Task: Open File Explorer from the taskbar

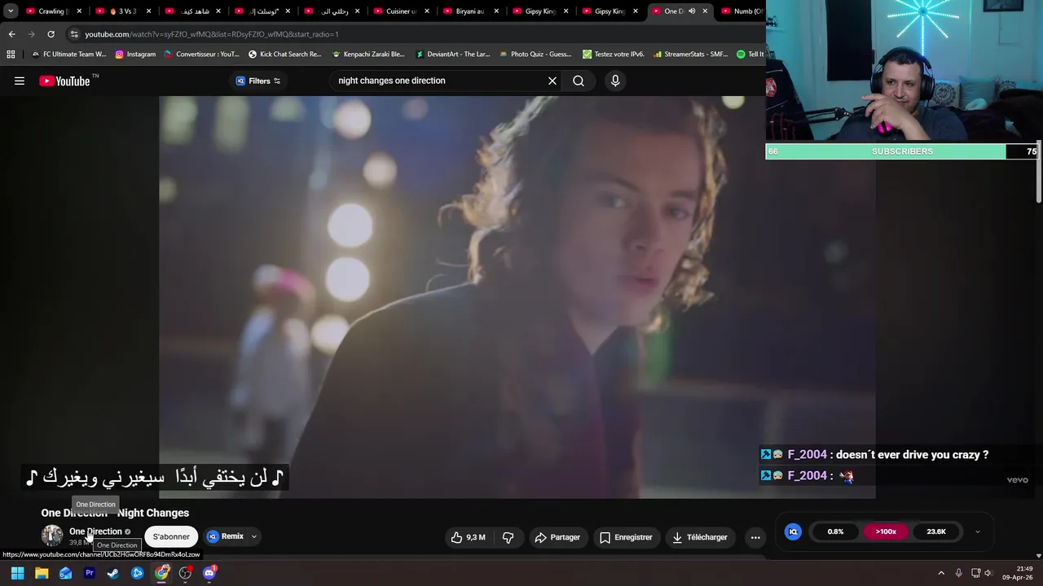Action: point(42,573)
